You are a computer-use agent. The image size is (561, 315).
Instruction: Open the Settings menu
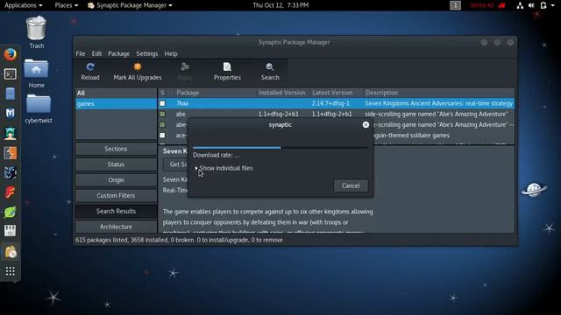tap(146, 53)
